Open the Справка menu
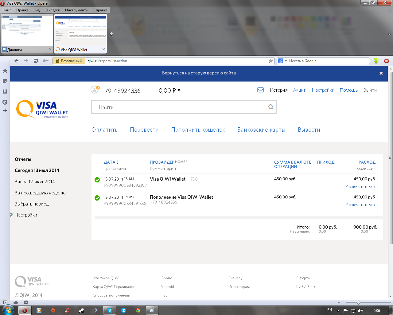 point(100,10)
